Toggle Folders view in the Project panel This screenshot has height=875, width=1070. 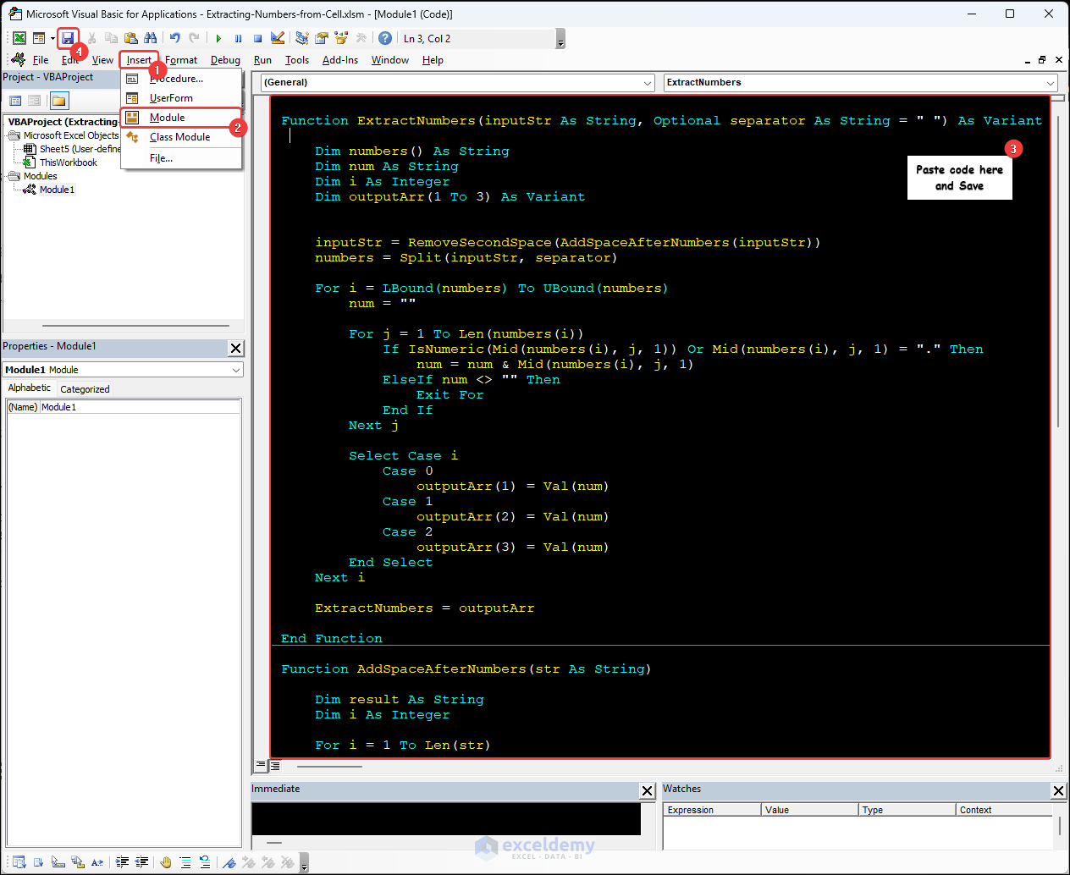point(58,101)
